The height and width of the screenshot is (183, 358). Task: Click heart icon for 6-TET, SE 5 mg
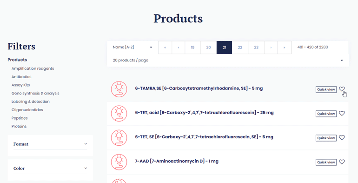[342, 137]
